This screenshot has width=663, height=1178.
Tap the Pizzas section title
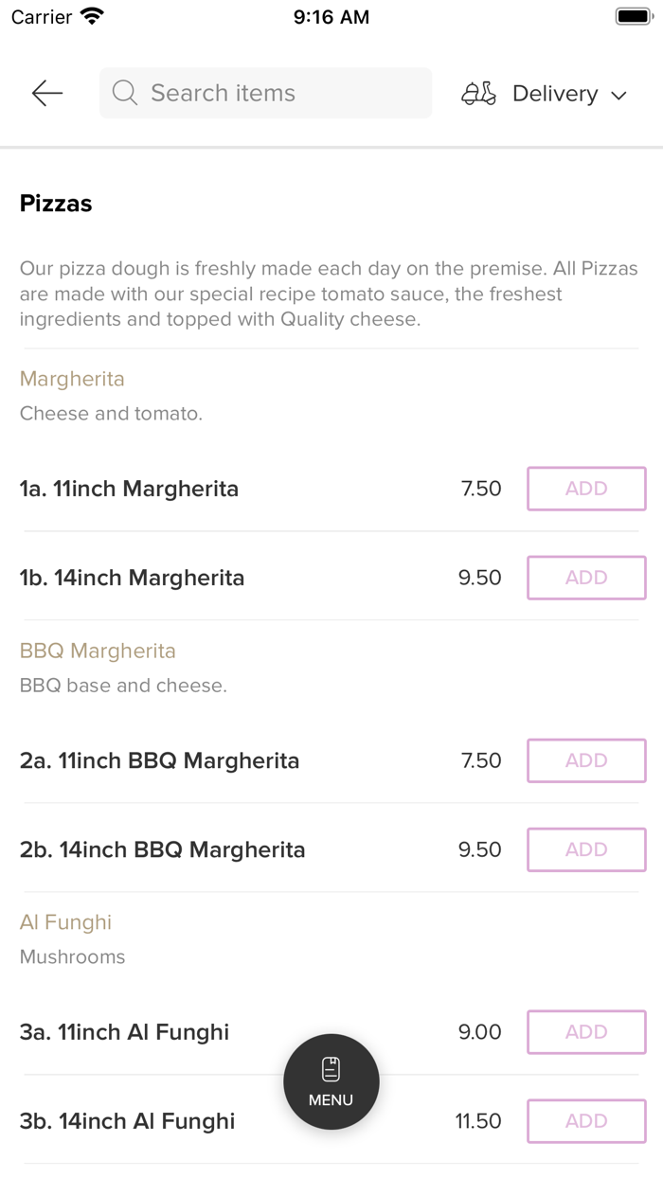coord(56,203)
